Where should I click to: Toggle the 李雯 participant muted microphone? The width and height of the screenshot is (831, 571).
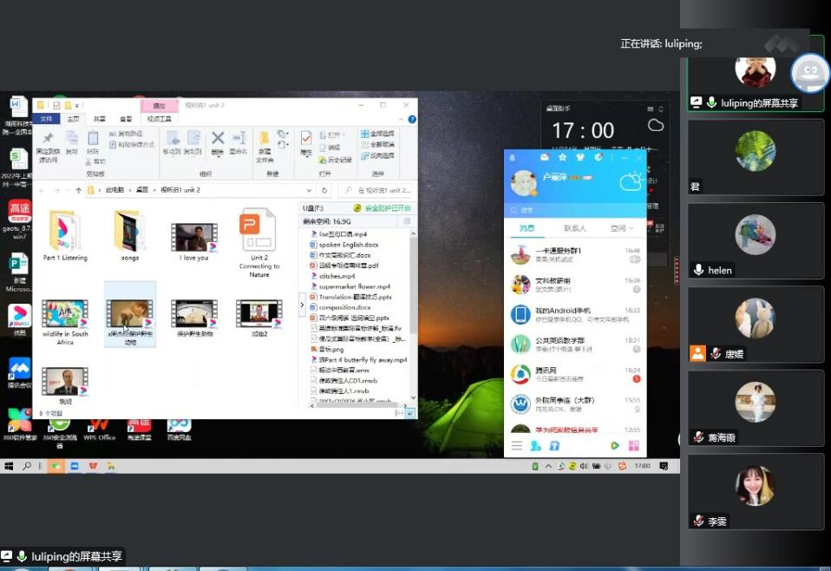click(698, 521)
